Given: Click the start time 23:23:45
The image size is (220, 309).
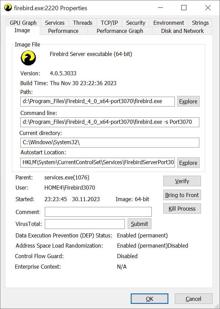Looking at the screenshot, I should point(56,199).
